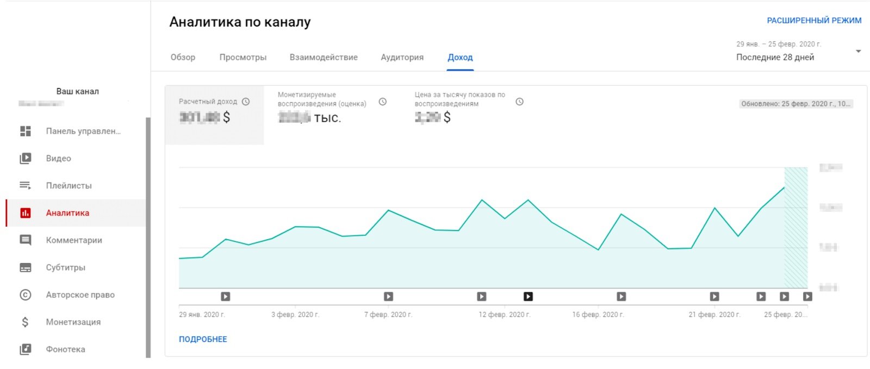Click the Субтитры captions icon
Viewport: 870px width, 369px height.
(x=26, y=267)
